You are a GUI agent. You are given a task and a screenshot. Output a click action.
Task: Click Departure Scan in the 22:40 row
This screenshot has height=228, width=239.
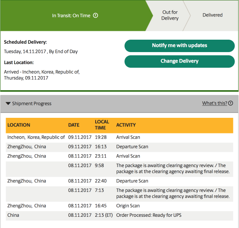click(132, 181)
